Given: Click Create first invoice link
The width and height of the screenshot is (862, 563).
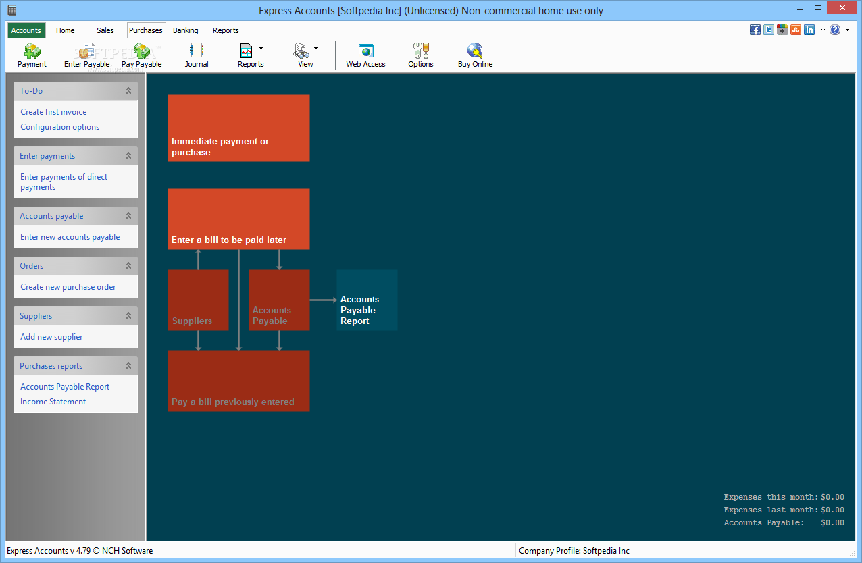Looking at the screenshot, I should [x=53, y=112].
